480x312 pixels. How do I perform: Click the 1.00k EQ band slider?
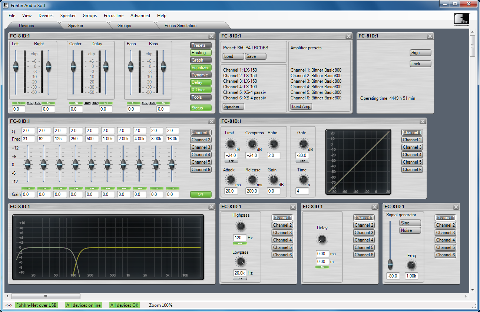coord(107,164)
